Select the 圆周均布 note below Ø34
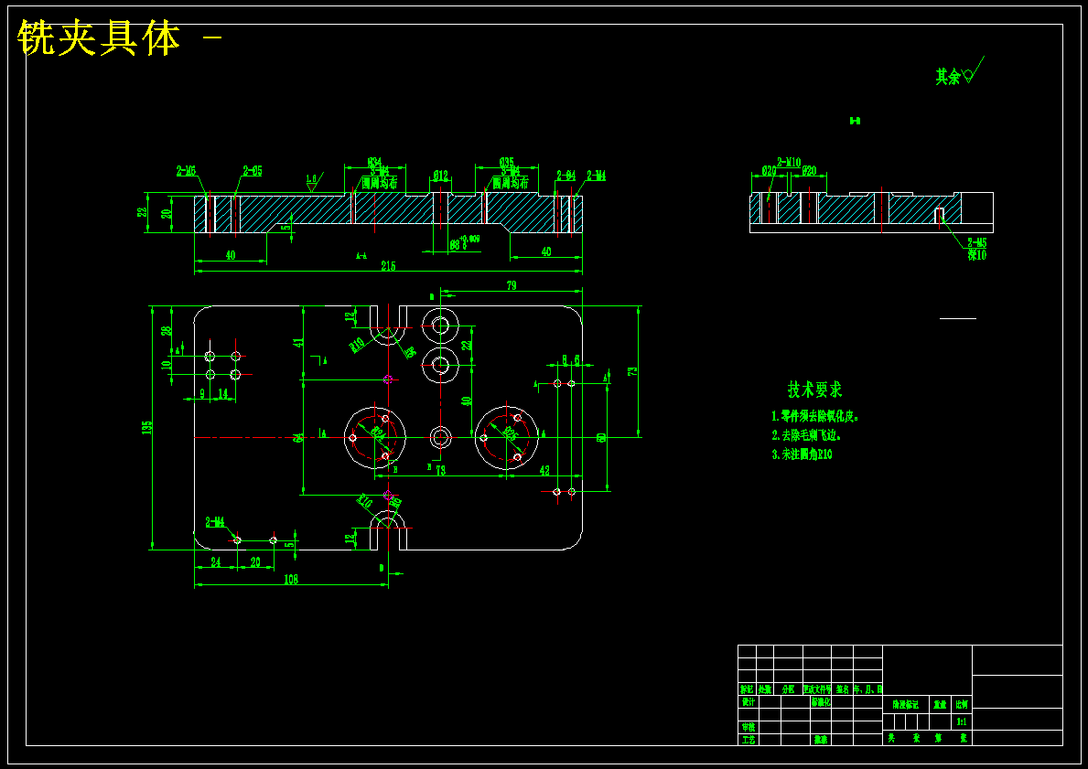The height and width of the screenshot is (769, 1088). tap(379, 183)
